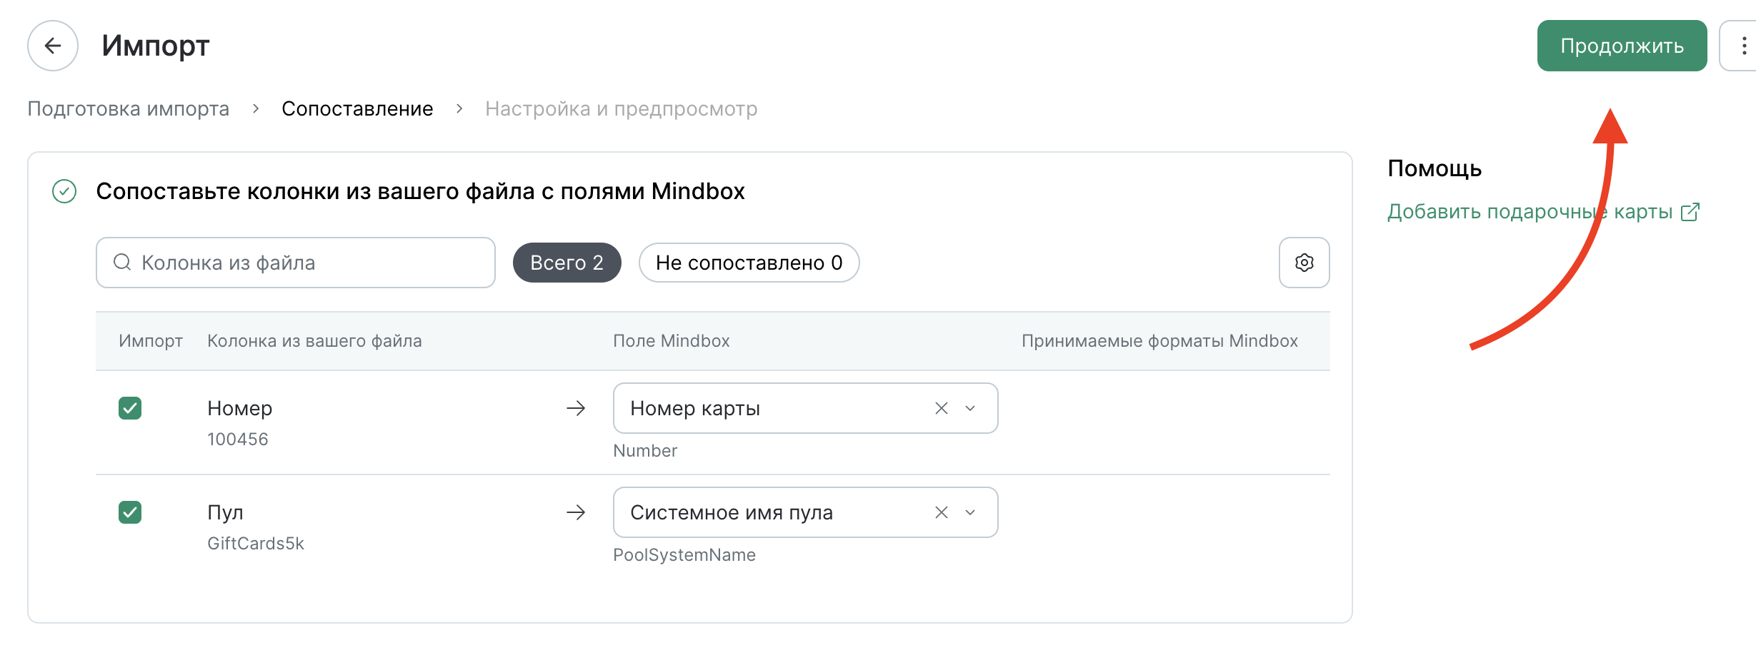Click the Колонка из вашего файла header
Screen dimensions: 1756x645
coord(314,341)
